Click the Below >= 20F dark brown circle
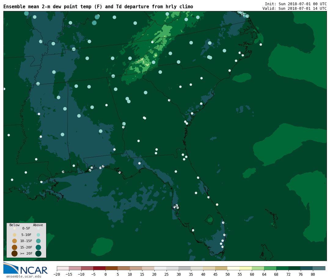 [x=14, y=253]
